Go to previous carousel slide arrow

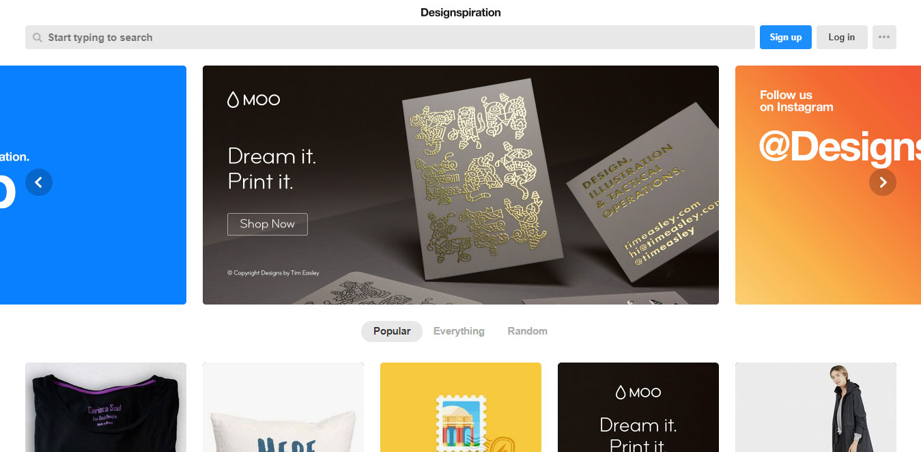click(x=39, y=182)
